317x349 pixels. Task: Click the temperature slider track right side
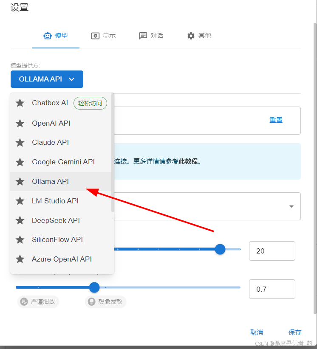170,287
